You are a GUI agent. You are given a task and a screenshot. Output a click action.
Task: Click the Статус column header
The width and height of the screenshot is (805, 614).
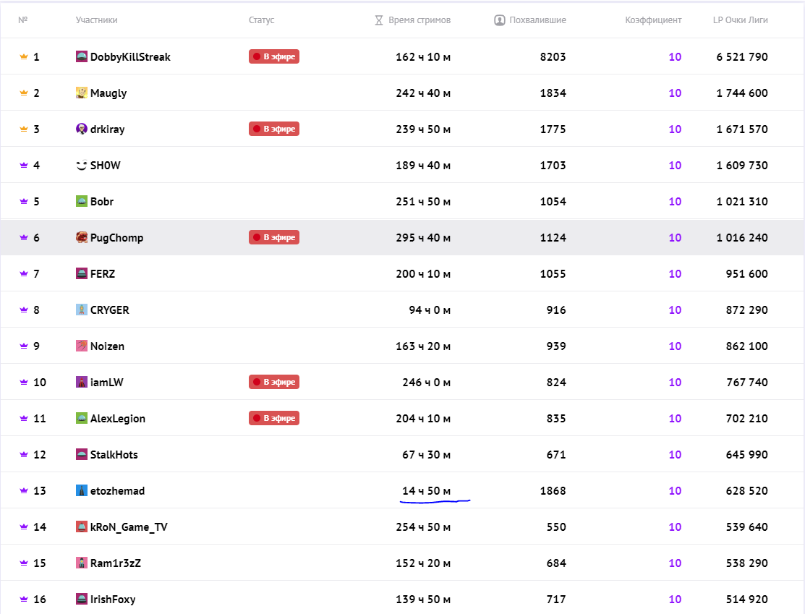coord(261,20)
